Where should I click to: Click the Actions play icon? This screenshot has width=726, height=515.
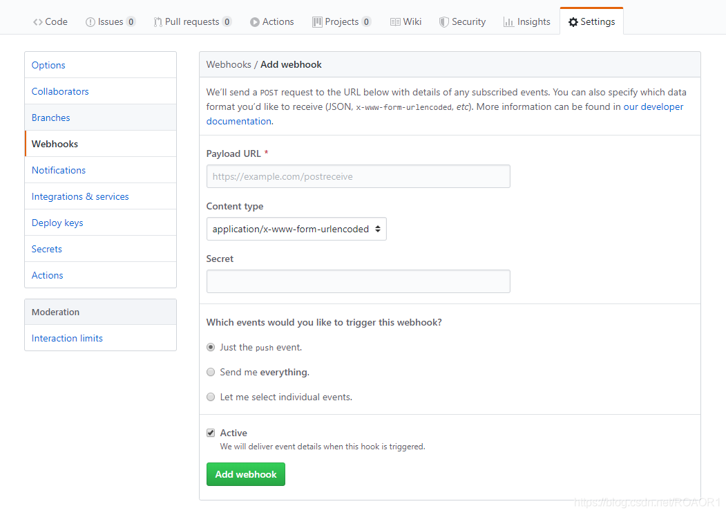pyautogui.click(x=255, y=22)
